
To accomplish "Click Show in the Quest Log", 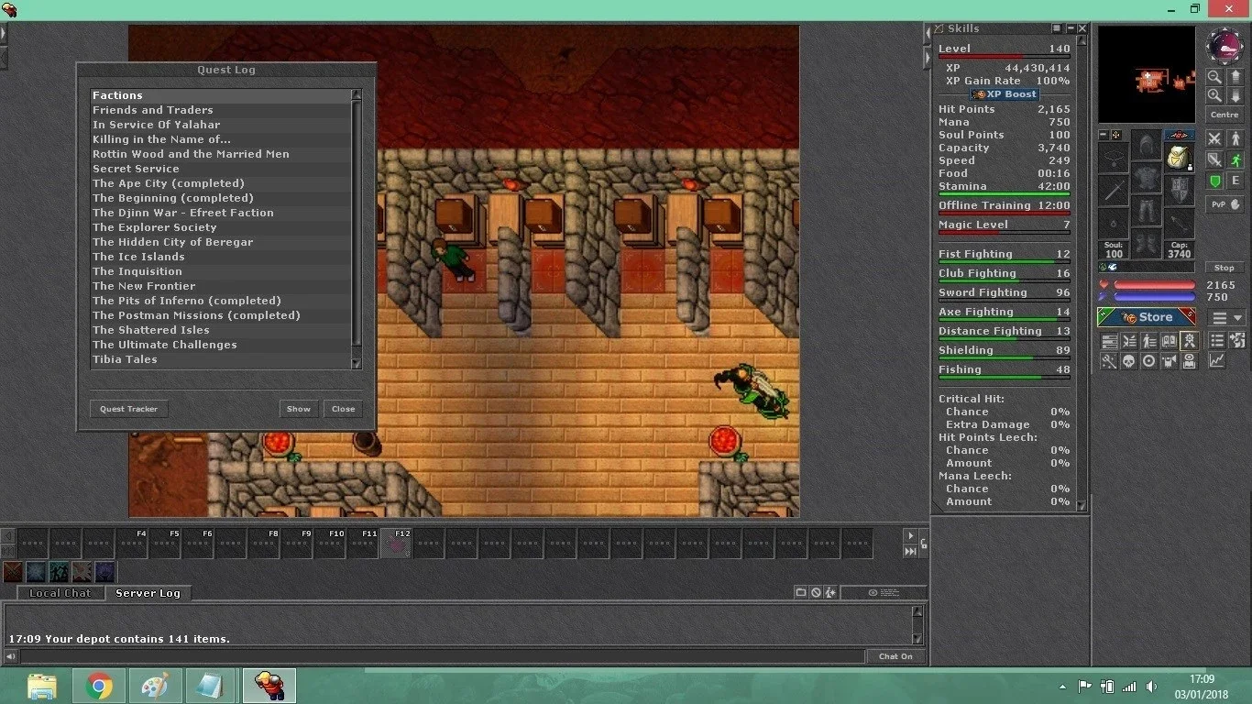I will tap(299, 409).
